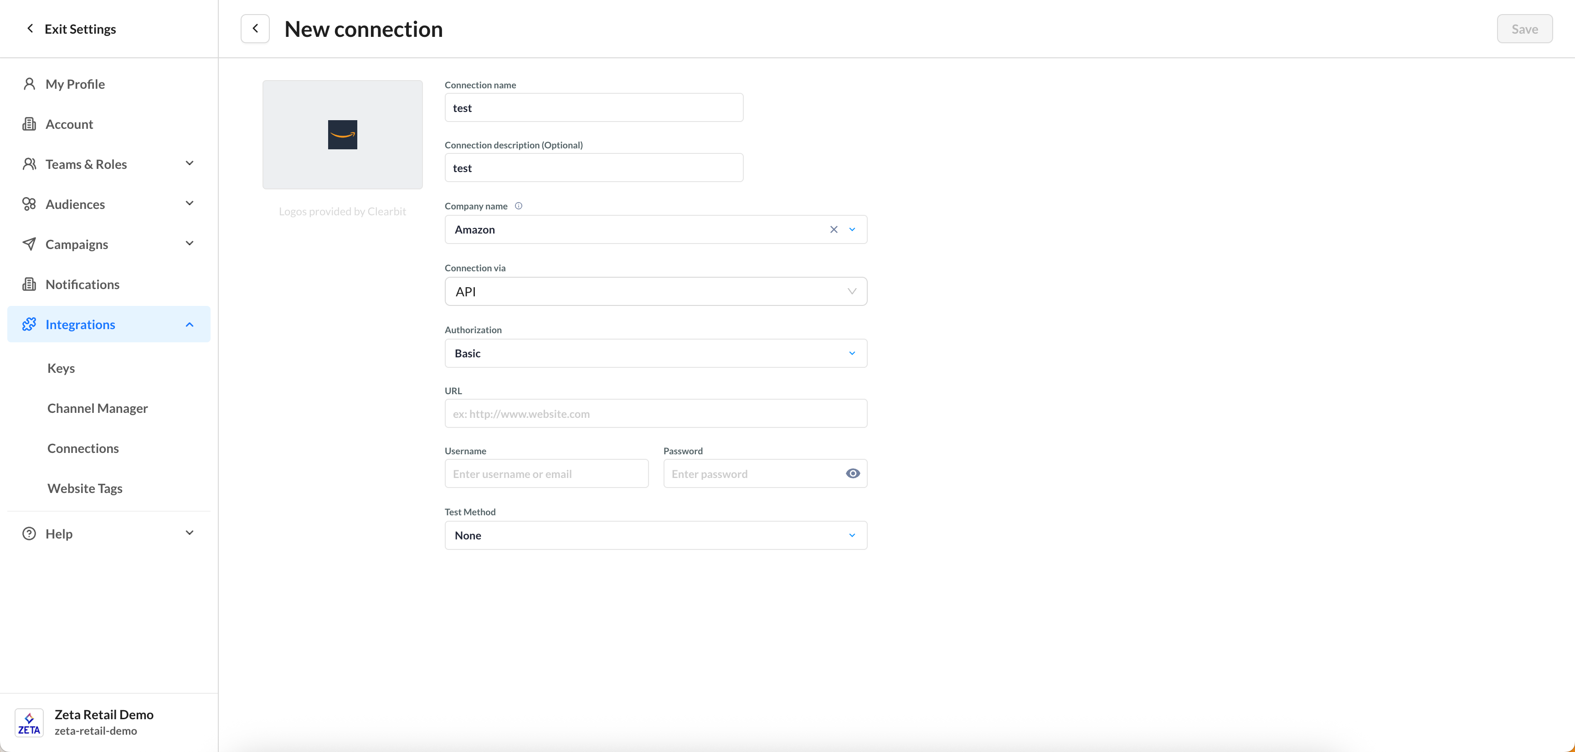Viewport: 1575px width, 752px height.
Task: Click the Company name info icon
Action: coord(519,206)
